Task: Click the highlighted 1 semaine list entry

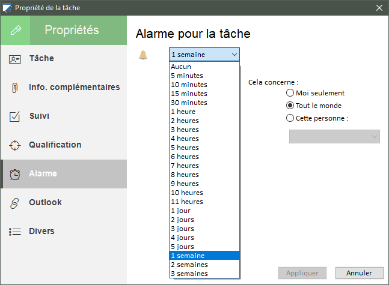Action: [204, 256]
